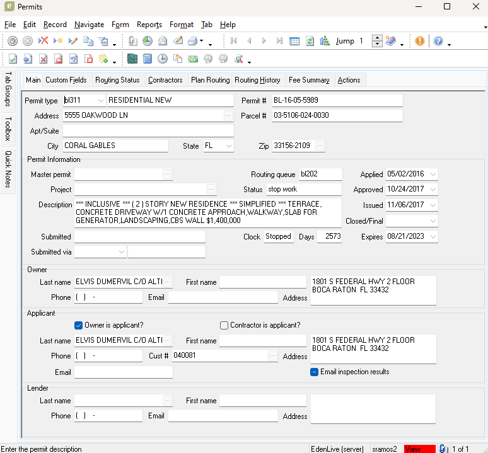This screenshot has width=488, height=453.
Task: Uncheck the 'Owner is applicant?' checkbox
Action: click(x=79, y=325)
